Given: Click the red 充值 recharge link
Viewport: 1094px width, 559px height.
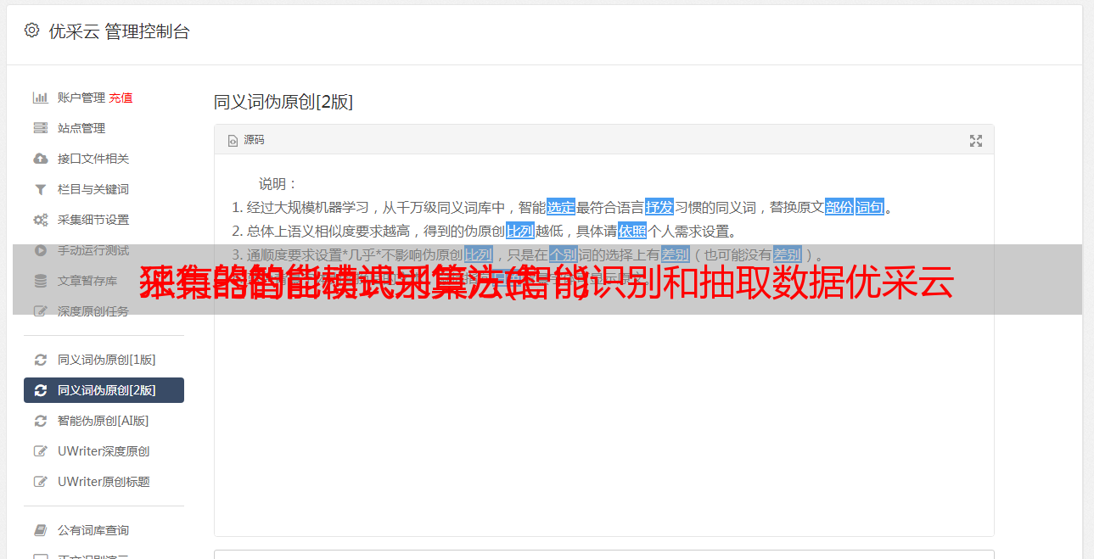Looking at the screenshot, I should tap(121, 98).
